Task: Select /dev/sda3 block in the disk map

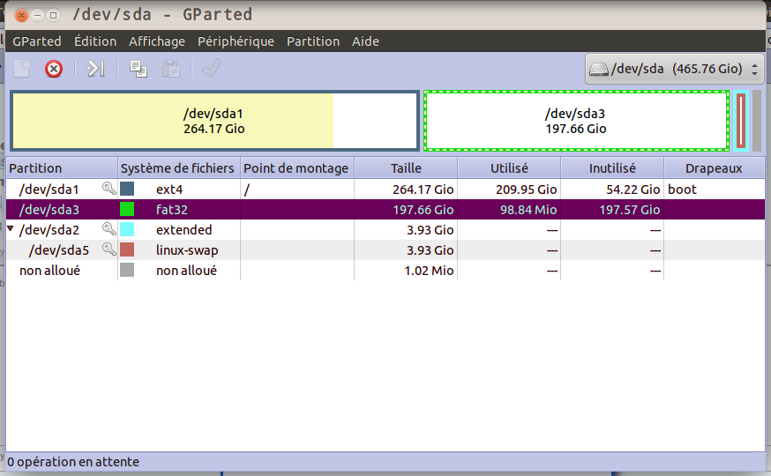Action: pyautogui.click(x=576, y=121)
